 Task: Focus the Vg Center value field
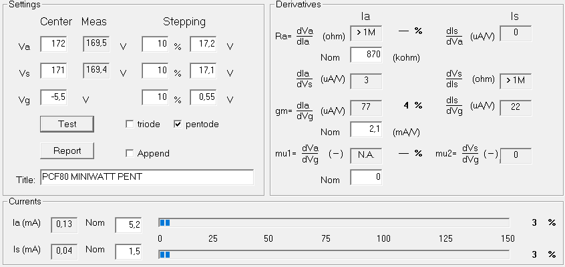point(53,97)
